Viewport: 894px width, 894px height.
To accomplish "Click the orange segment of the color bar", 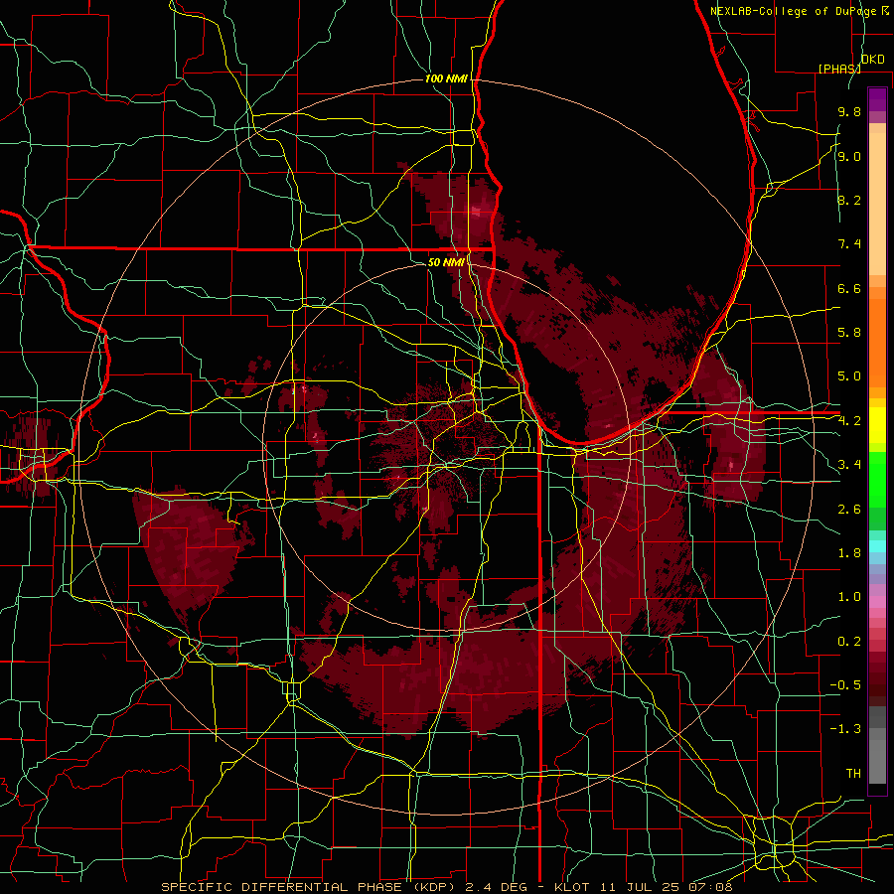I will point(877,342).
